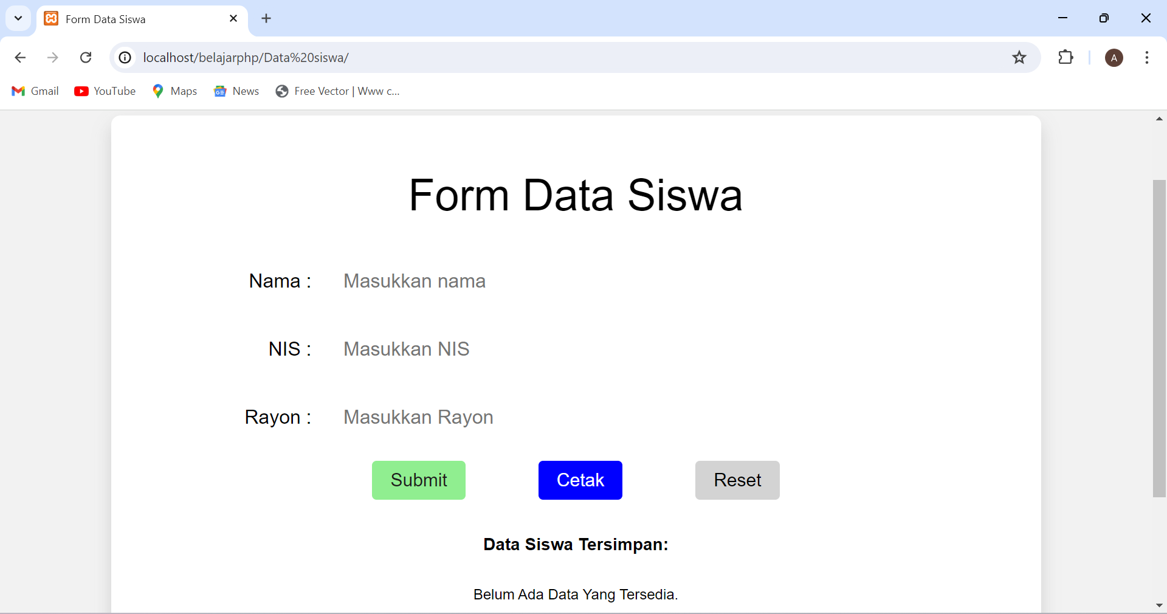
Task: Click the blue Cetak button
Action: [580, 480]
